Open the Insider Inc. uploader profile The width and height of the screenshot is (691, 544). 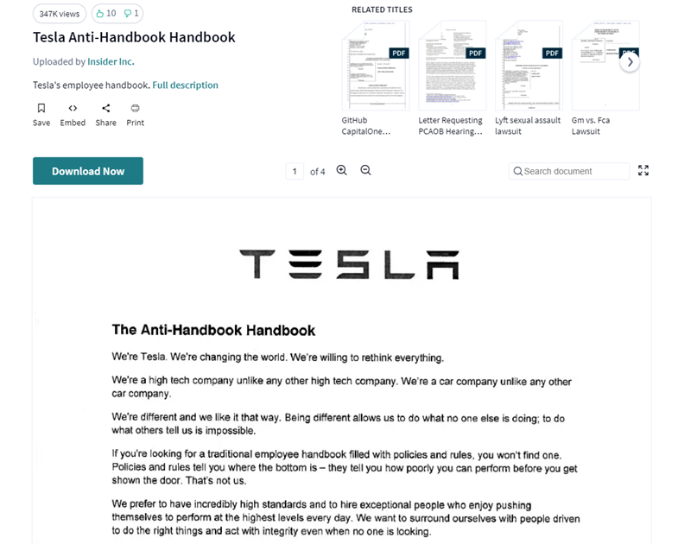[x=111, y=61]
